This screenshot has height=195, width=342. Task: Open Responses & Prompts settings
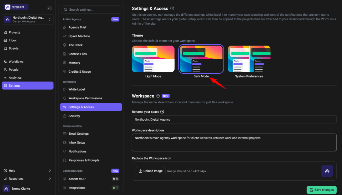coord(91,160)
